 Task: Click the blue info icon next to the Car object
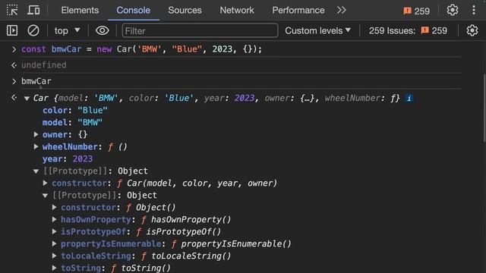click(x=409, y=99)
